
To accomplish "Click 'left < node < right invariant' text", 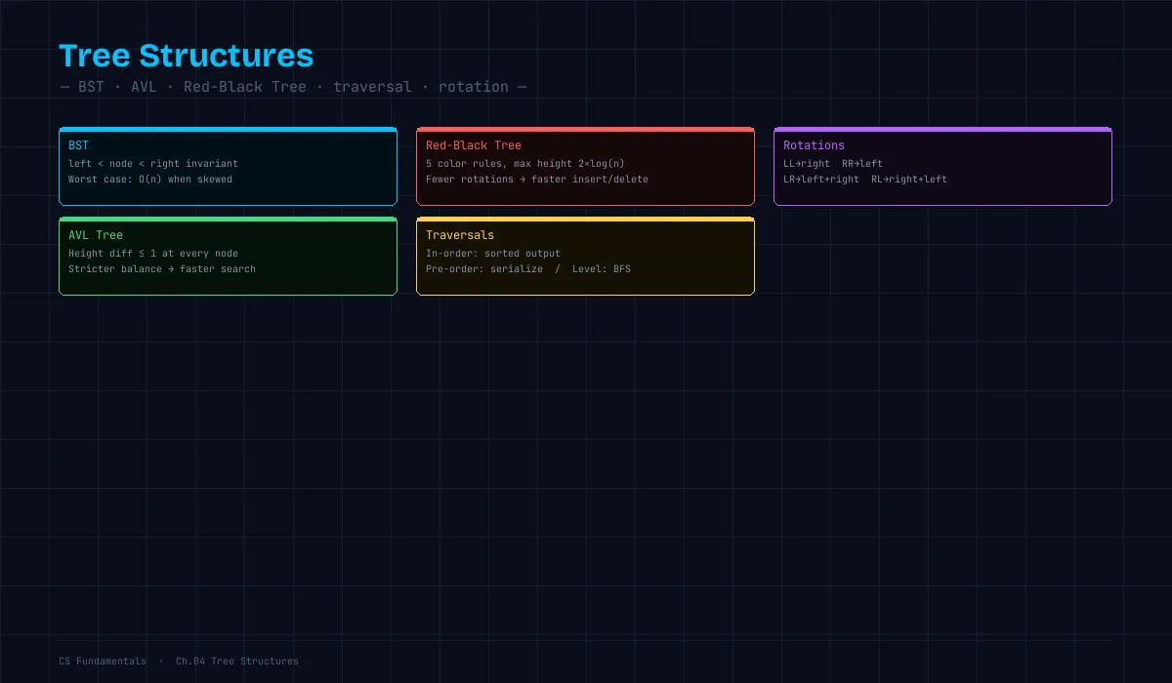I will pyautogui.click(x=153, y=164).
